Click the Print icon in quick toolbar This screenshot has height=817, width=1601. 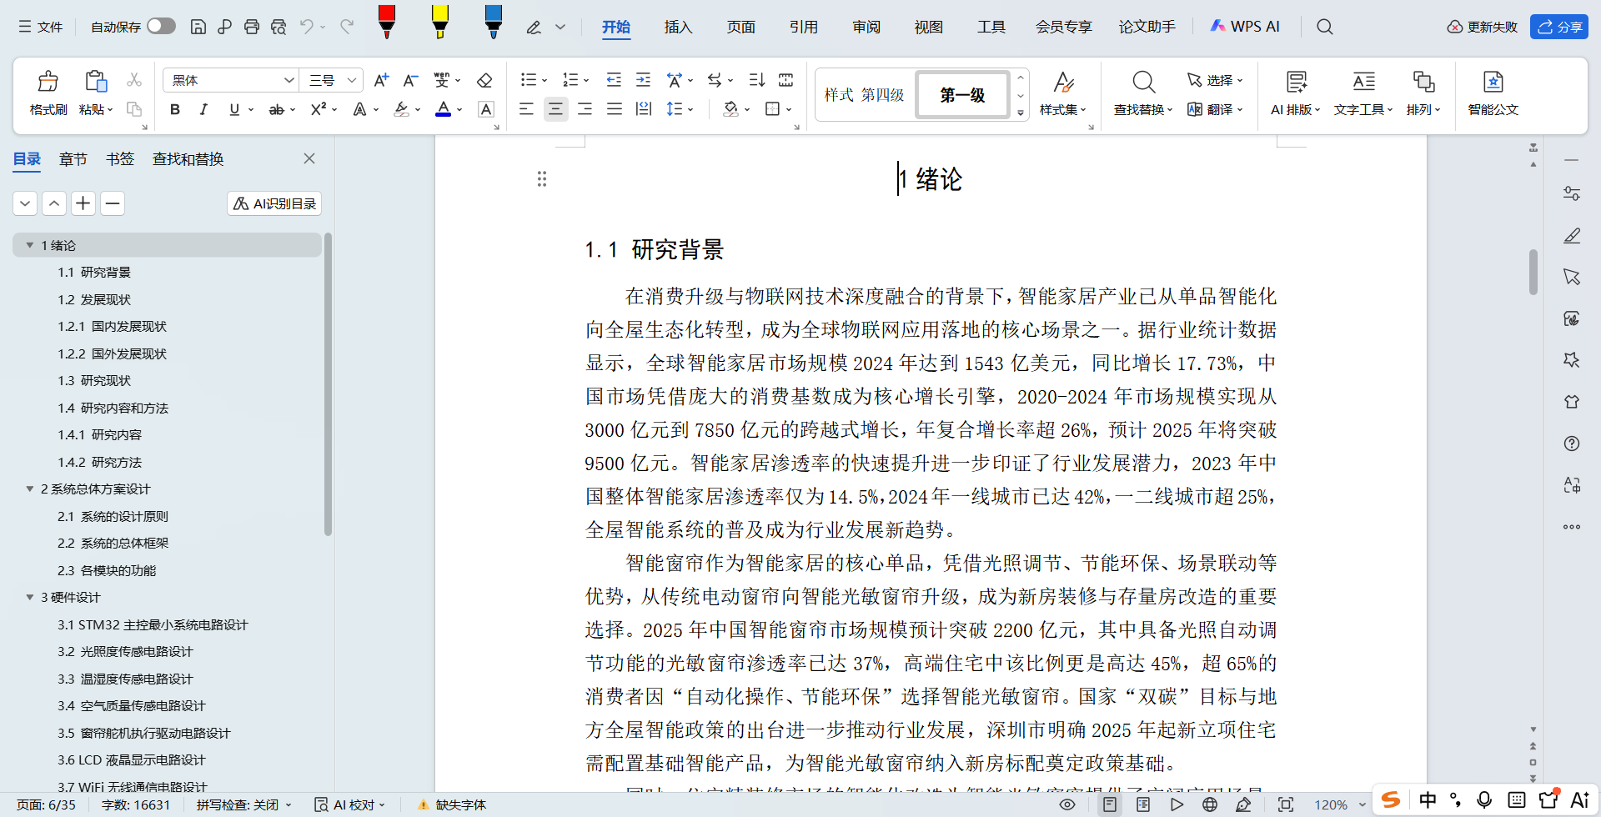click(x=252, y=27)
